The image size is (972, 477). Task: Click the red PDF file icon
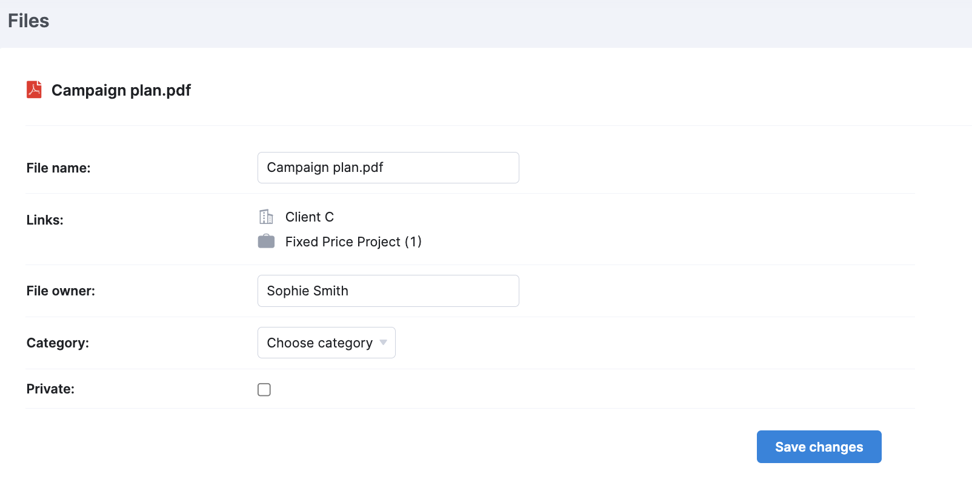pos(34,90)
